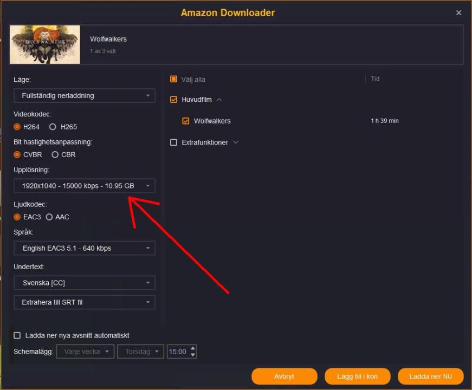This screenshot has width=472, height=390.
Task: Select the AAC audio codec
Action: 49,217
